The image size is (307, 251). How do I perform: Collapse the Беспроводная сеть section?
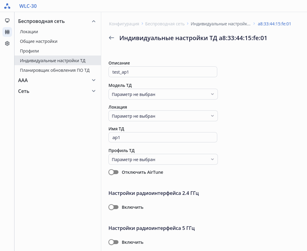coord(94,21)
